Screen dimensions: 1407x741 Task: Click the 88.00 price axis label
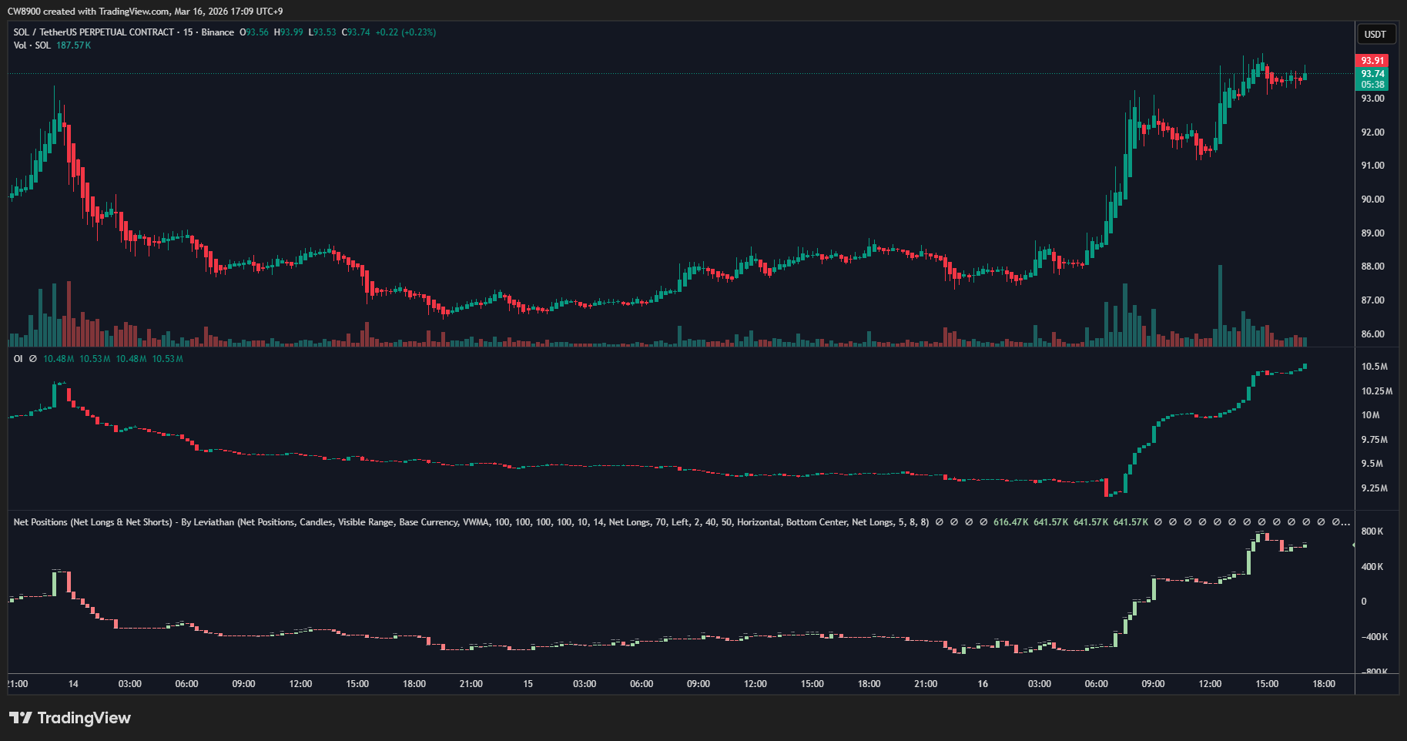(x=1373, y=267)
